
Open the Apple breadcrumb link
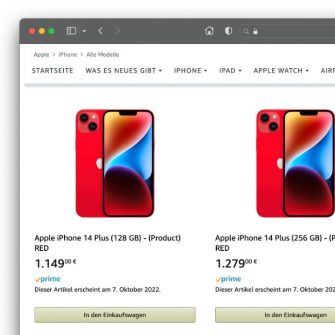(x=41, y=55)
